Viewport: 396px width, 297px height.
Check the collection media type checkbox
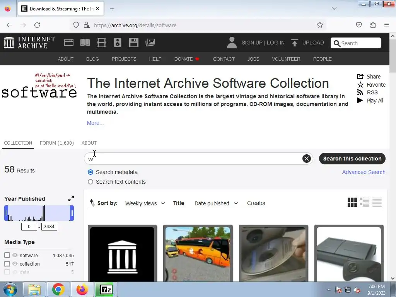pyautogui.click(x=7, y=264)
